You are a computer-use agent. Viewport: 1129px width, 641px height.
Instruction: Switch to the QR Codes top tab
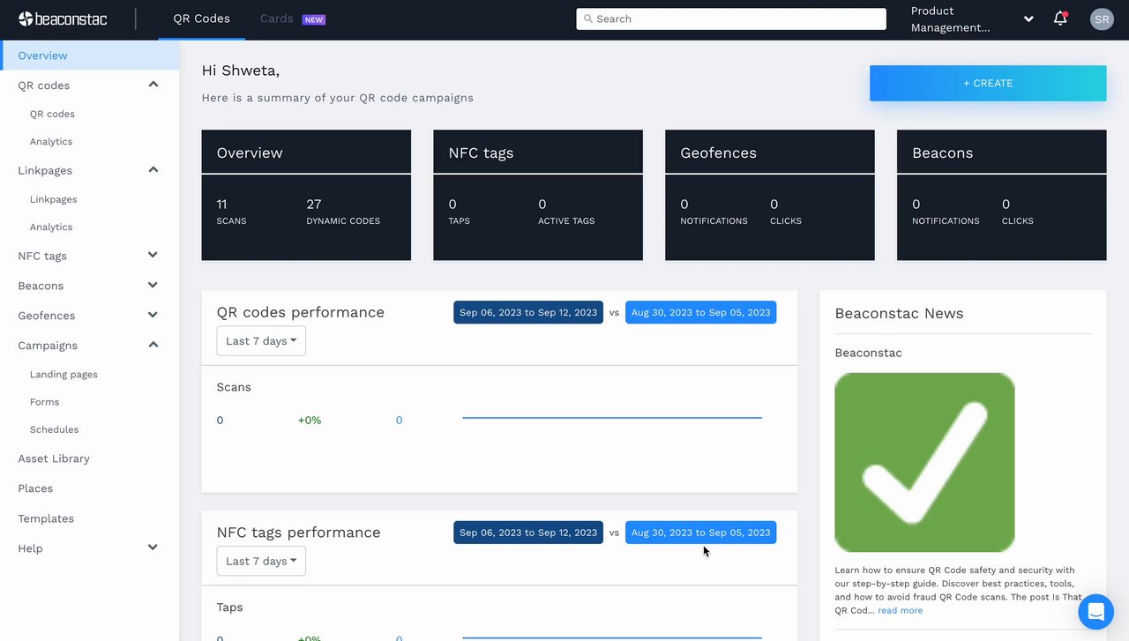coord(201,19)
